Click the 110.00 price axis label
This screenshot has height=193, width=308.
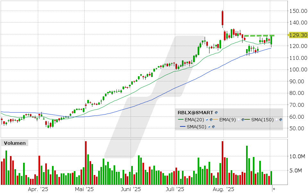298,58
